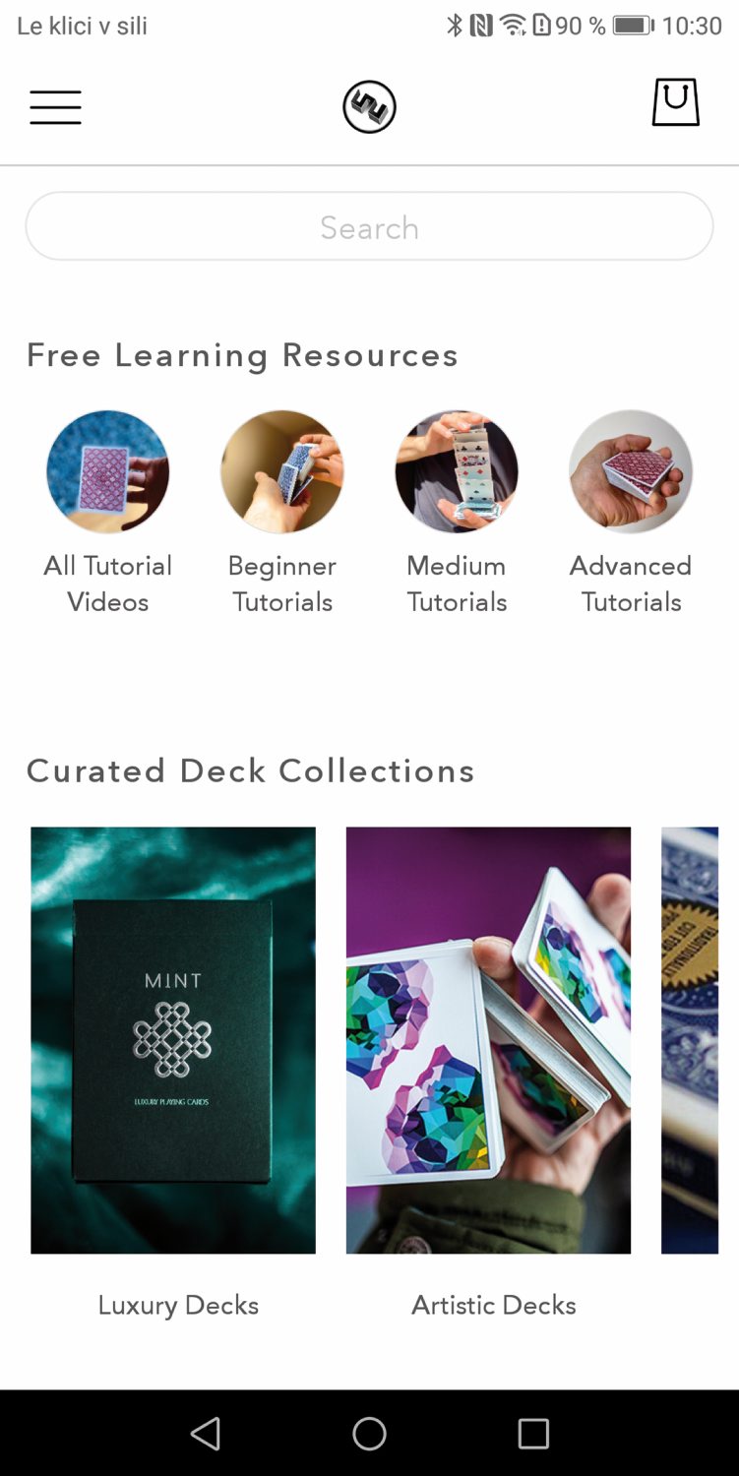Tap the Beginner Tutorials text label
Screen dimensions: 739x1476
click(282, 584)
